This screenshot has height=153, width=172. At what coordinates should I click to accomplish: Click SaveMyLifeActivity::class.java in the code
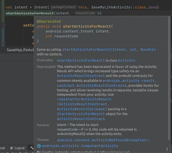(x=124, y=7)
